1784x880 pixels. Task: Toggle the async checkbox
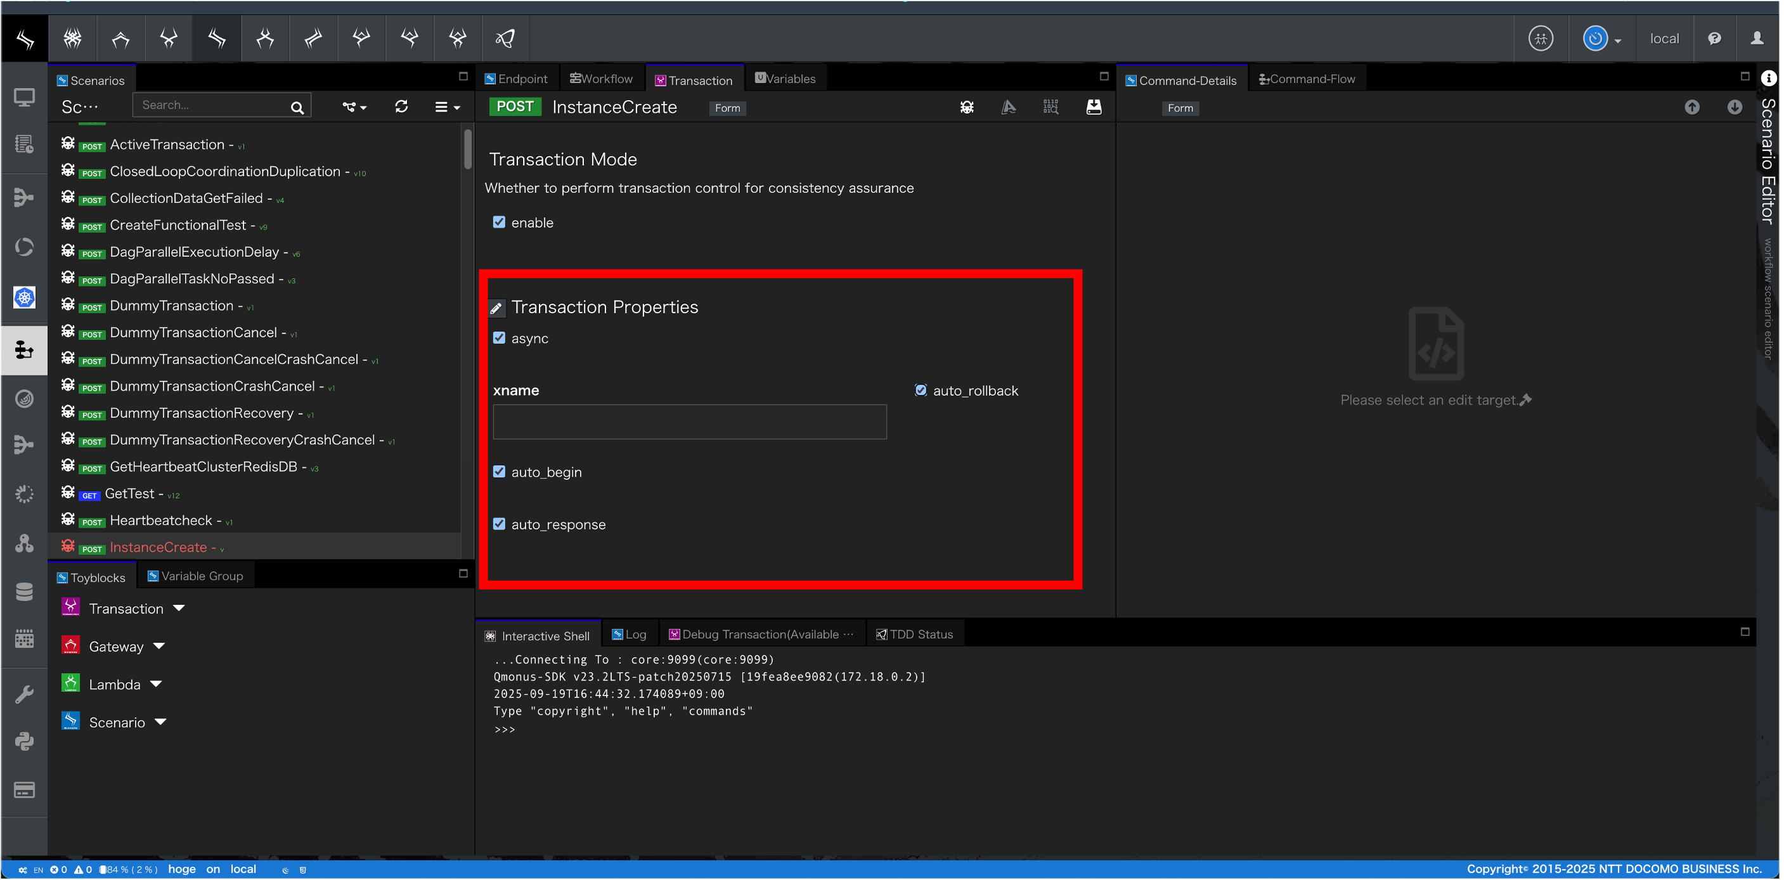pyautogui.click(x=499, y=338)
